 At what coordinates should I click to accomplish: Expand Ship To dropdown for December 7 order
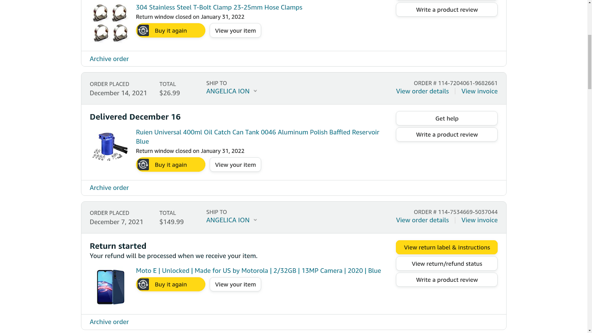point(255,220)
